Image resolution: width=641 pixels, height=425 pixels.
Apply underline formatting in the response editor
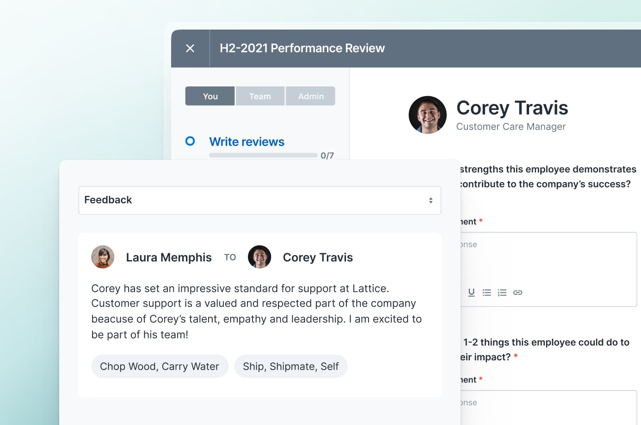point(471,292)
